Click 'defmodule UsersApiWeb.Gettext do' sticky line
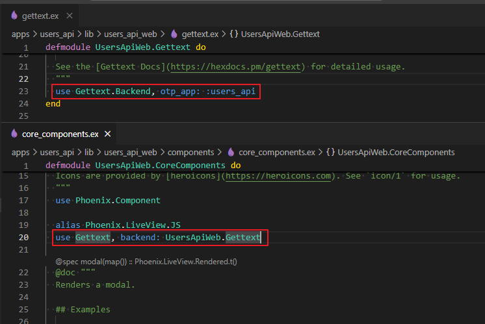The width and height of the screenshot is (485, 324). [125, 47]
